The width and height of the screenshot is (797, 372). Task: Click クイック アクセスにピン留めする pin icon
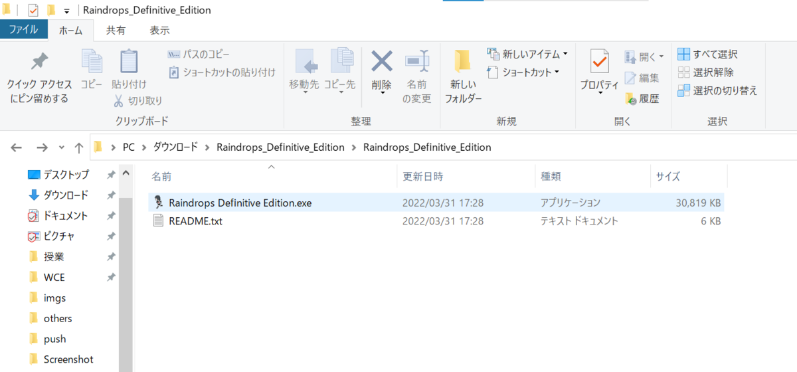pos(39,62)
